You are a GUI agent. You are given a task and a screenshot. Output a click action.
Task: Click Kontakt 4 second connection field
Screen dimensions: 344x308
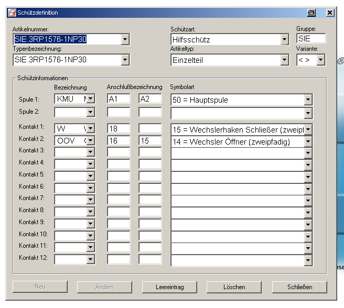point(150,164)
